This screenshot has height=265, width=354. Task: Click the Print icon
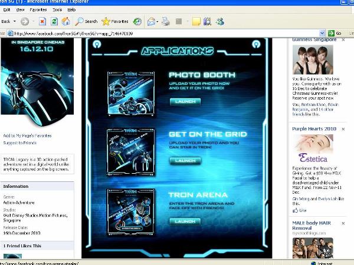[x=166, y=22]
